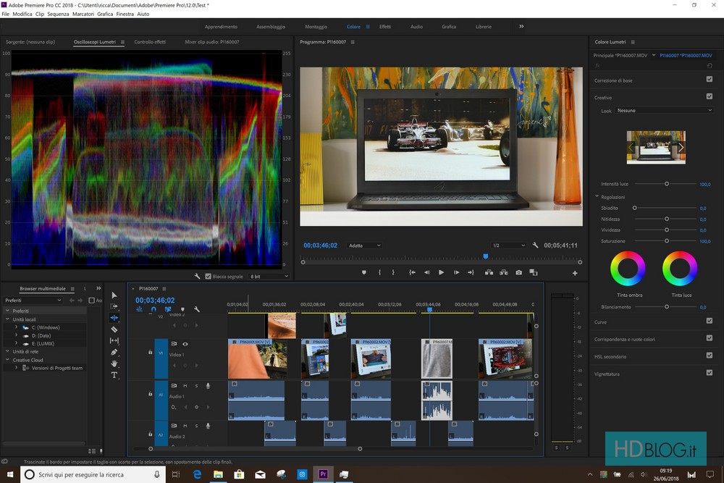Select the Razor tool
The image size is (724, 483).
114,329
